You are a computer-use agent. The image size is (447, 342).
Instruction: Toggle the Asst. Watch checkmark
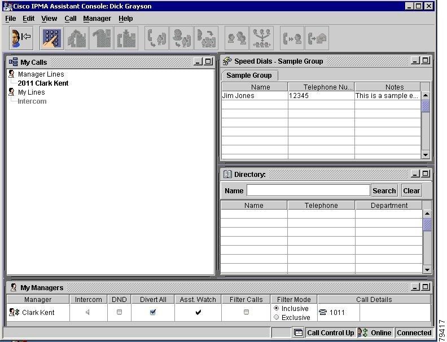pyautogui.click(x=198, y=312)
